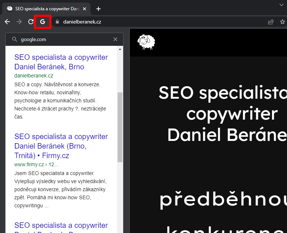The image size is (287, 233).
Task: Open result 'SEO specialista a copywriter Daniel Beránek, Brno'
Action: click(61, 62)
